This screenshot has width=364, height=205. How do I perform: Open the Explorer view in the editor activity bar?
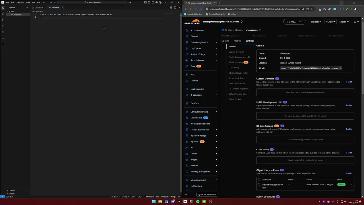3,8
